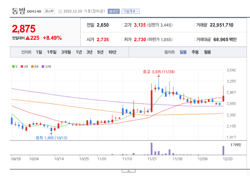Click the 최고 3,335 (11/24) high marker
This screenshot has height=176, width=250.
[159, 72]
